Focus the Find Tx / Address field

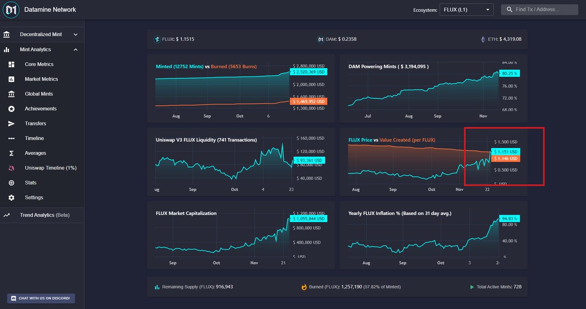(x=540, y=9)
